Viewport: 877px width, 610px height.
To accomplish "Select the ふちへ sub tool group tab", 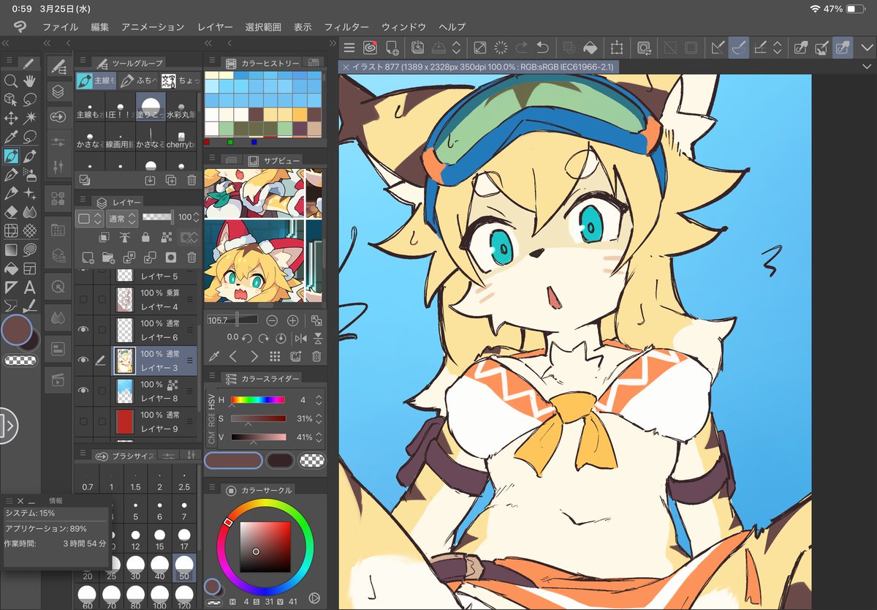I will click(137, 80).
